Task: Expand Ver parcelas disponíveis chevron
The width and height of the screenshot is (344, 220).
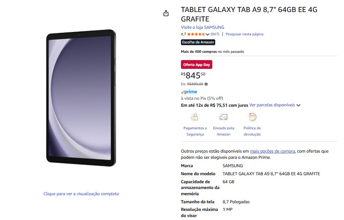Action: pyautogui.click(x=298, y=105)
